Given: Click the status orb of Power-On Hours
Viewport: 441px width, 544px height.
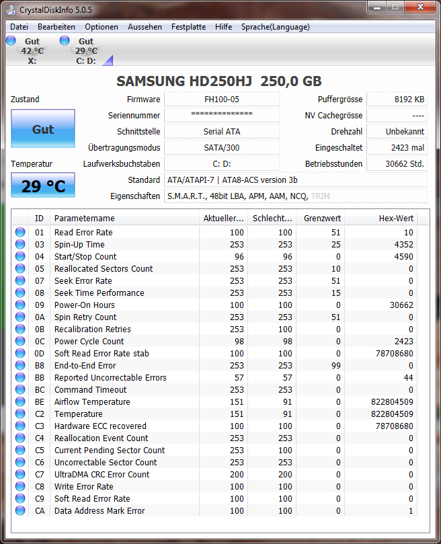Looking at the screenshot, I should (x=20, y=305).
